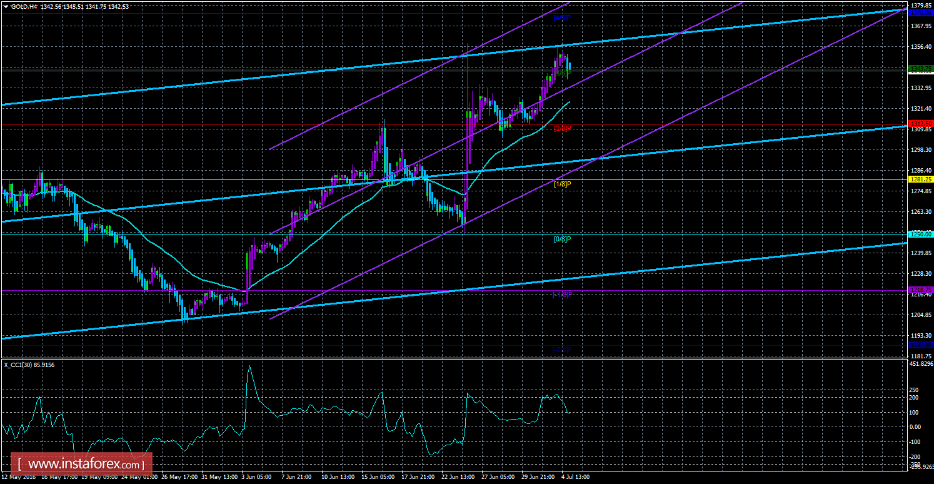Click the 4 Jul 13:00 time axis label
The height and width of the screenshot is (484, 934).
tap(575, 477)
